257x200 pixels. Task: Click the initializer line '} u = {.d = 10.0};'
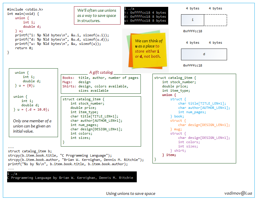coord(31,109)
